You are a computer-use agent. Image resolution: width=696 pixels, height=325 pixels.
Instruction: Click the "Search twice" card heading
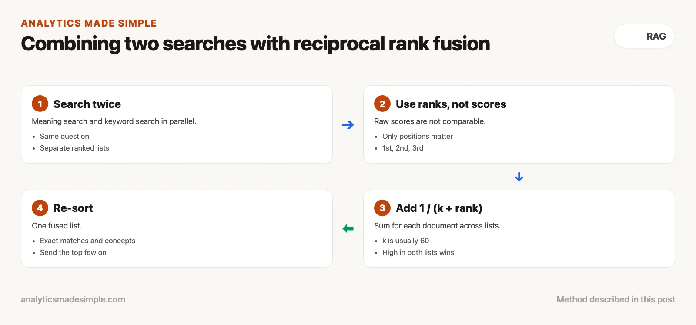87,104
